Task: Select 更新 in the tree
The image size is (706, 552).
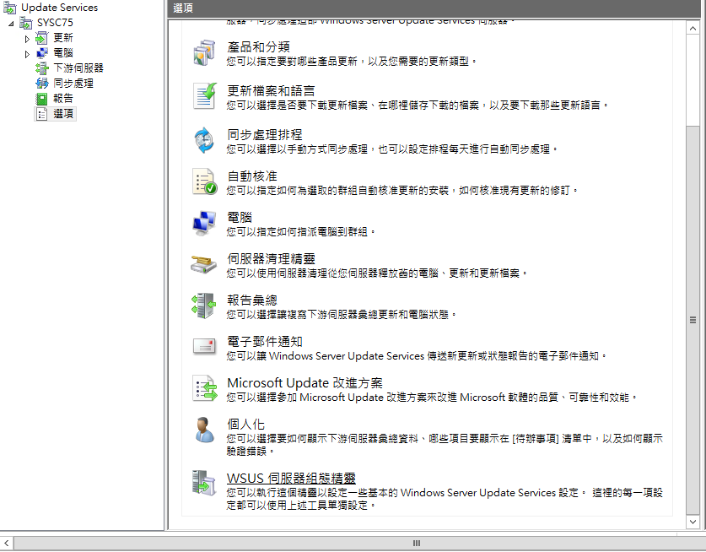Action: pos(63,38)
